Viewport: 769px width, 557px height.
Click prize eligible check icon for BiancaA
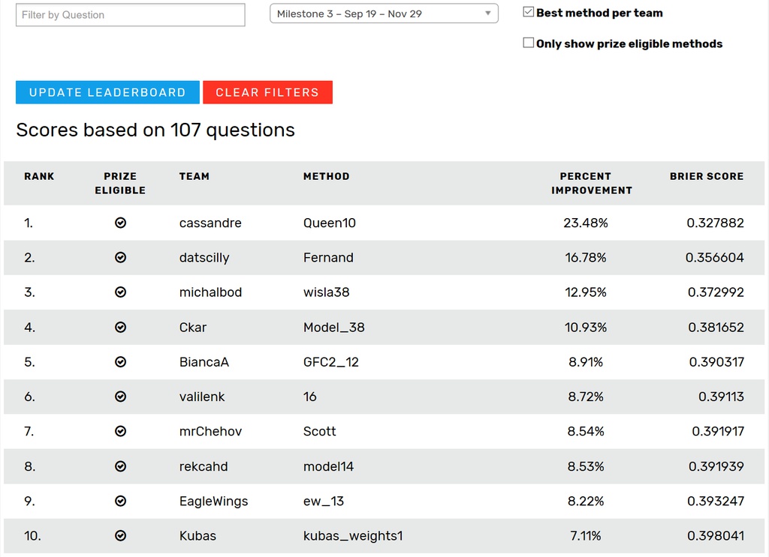click(120, 361)
